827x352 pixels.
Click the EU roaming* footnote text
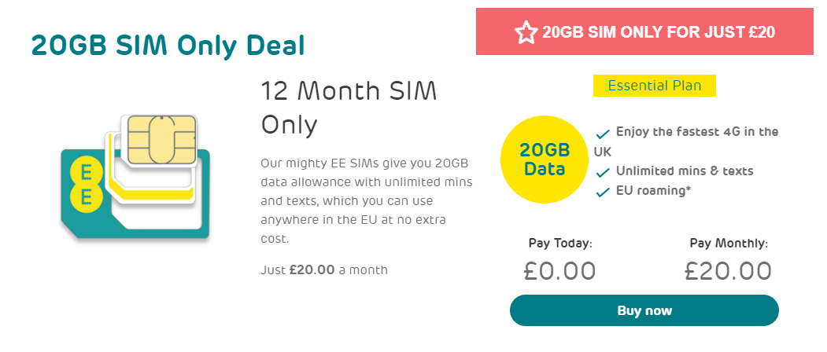tap(653, 191)
